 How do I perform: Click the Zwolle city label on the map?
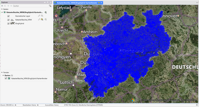coord(86,7)
